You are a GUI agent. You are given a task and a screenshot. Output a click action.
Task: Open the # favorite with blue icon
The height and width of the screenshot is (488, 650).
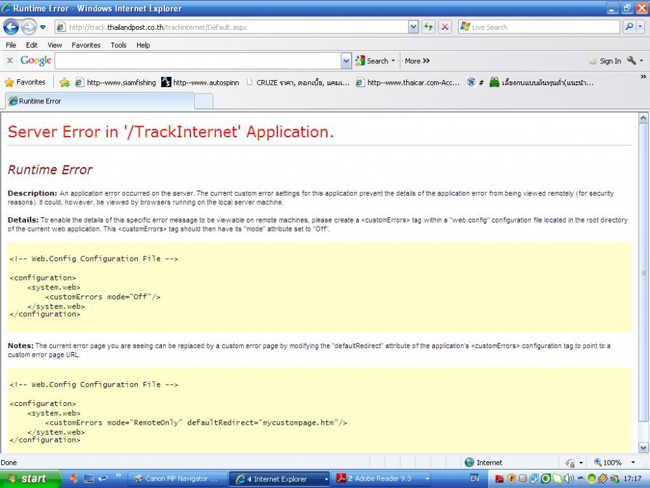[x=475, y=83]
